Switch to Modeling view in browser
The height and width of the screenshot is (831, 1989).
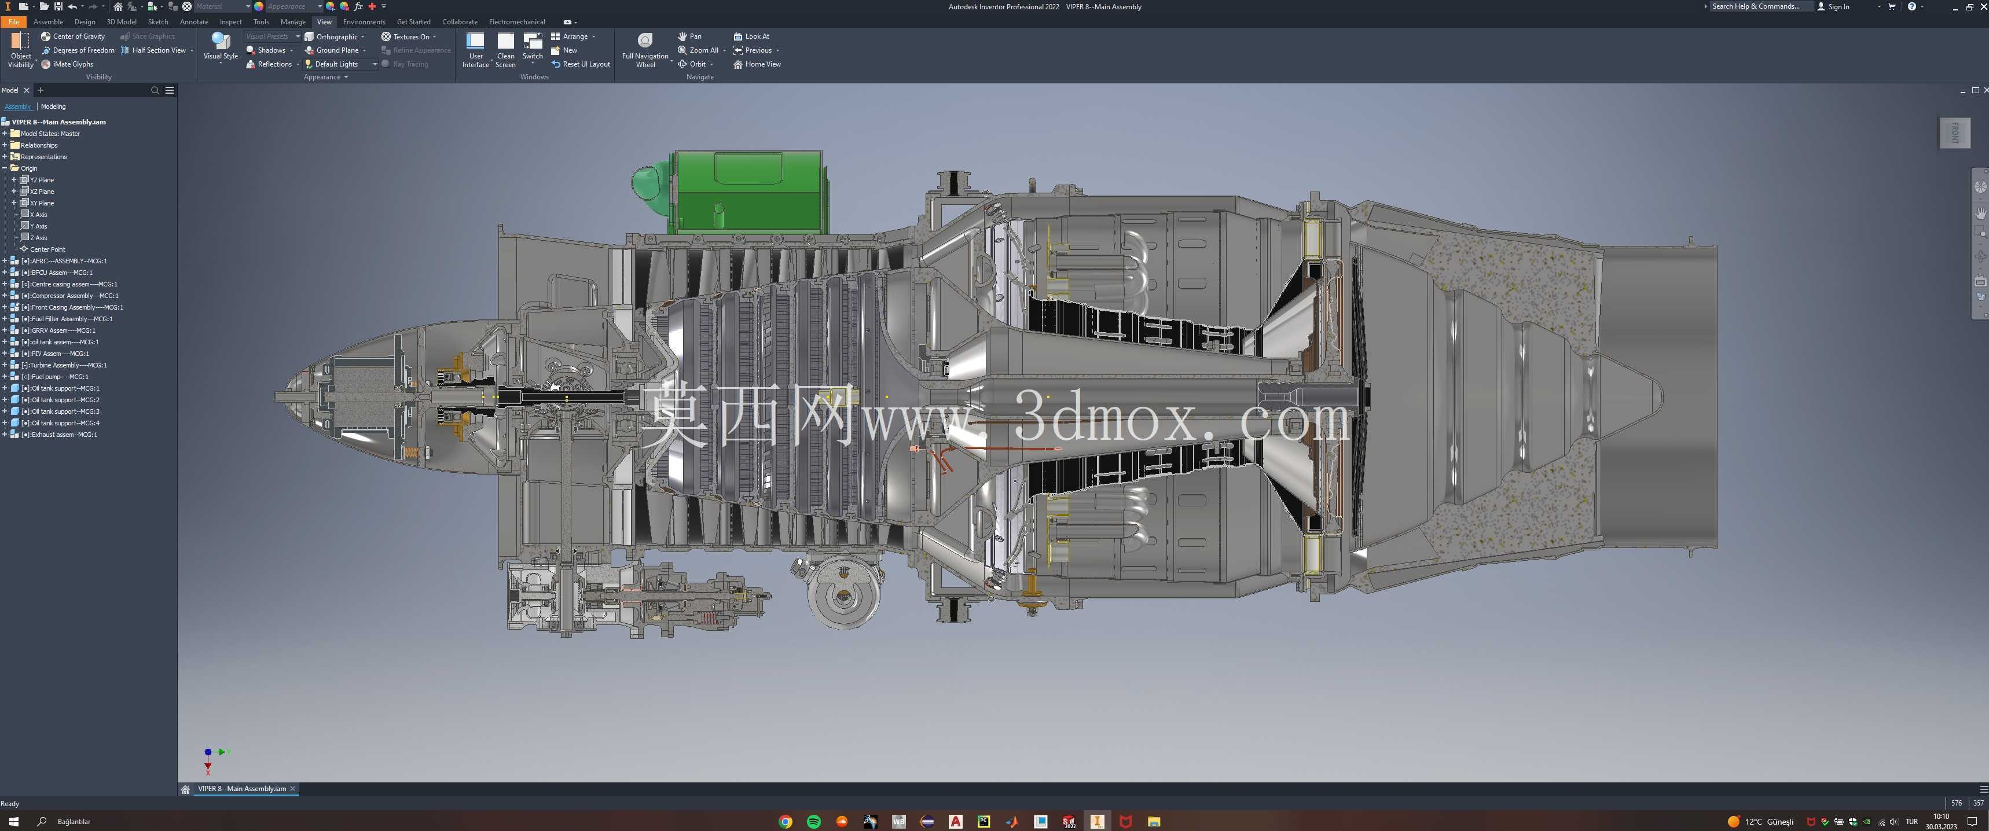pyautogui.click(x=53, y=106)
